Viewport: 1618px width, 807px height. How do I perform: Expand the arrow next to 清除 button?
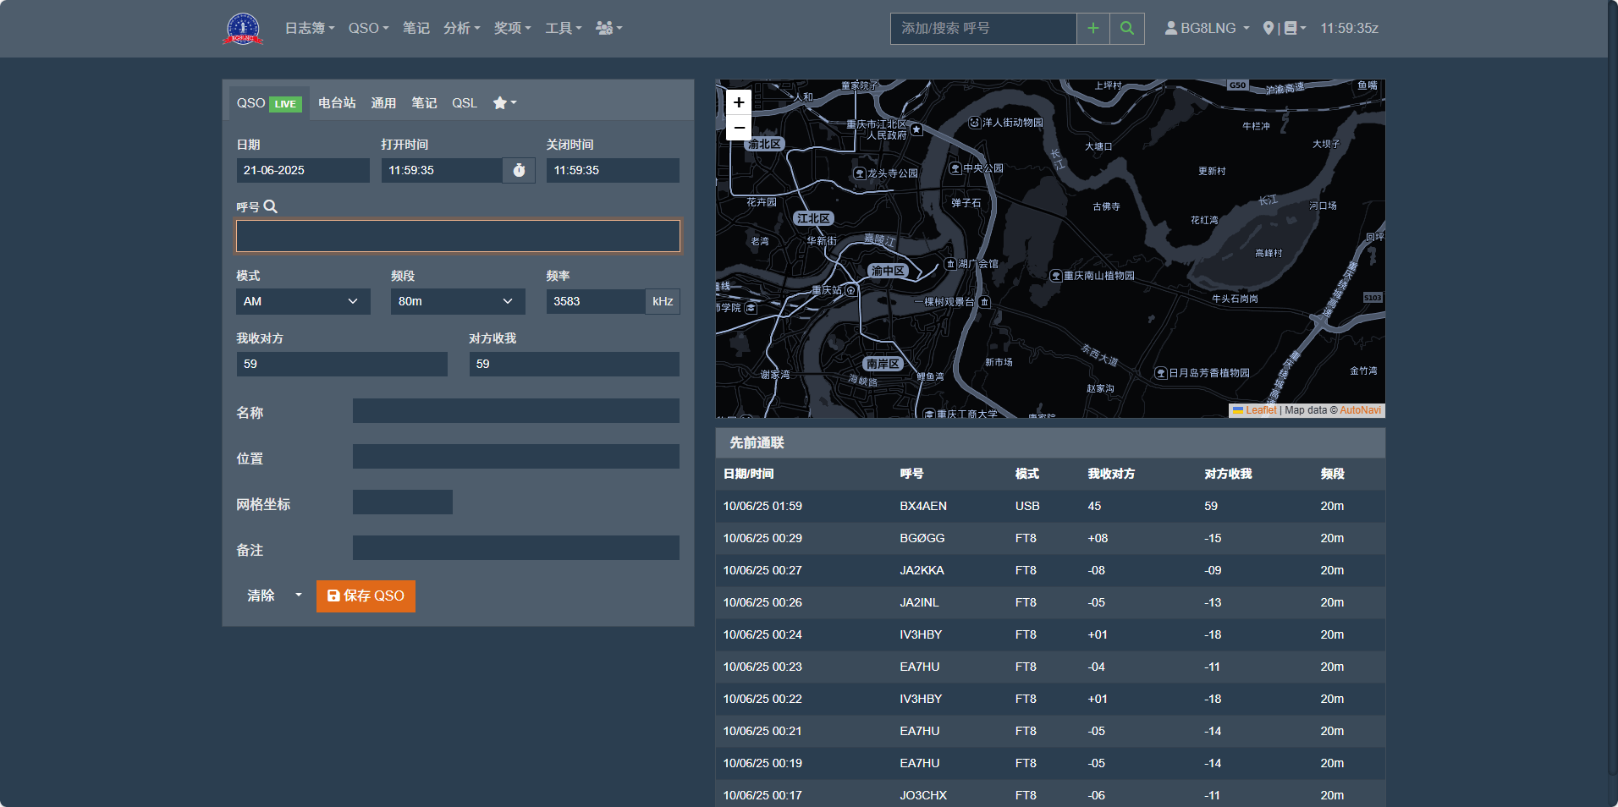(298, 596)
